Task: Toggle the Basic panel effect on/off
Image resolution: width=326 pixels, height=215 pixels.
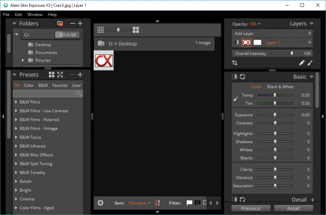Action: (235, 77)
